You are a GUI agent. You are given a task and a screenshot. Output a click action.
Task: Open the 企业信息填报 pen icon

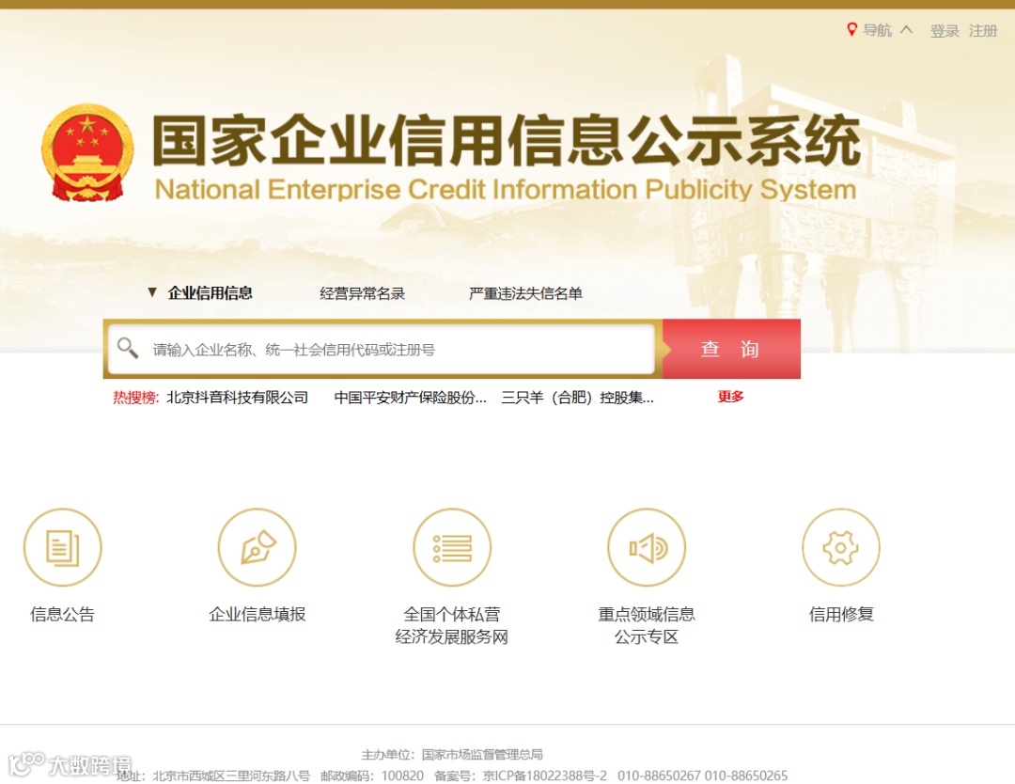click(x=257, y=547)
